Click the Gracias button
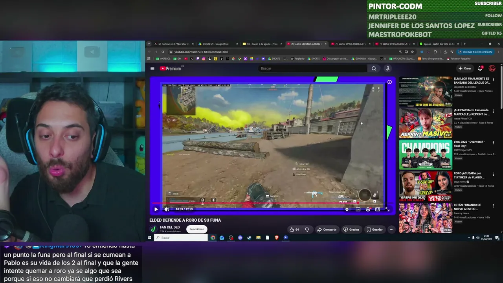 351,230
